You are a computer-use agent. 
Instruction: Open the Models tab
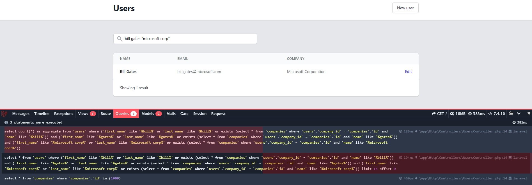click(152, 114)
